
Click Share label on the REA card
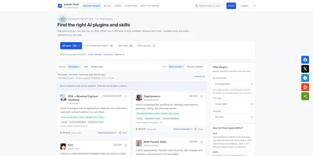click(124, 133)
